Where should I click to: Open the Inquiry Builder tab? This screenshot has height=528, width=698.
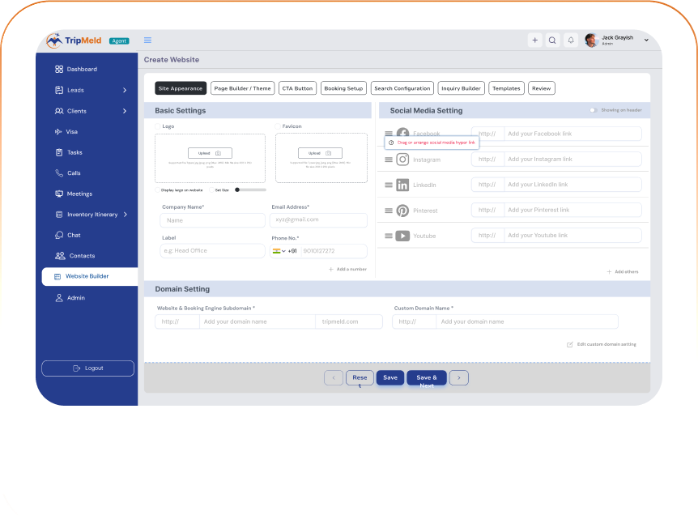click(462, 88)
